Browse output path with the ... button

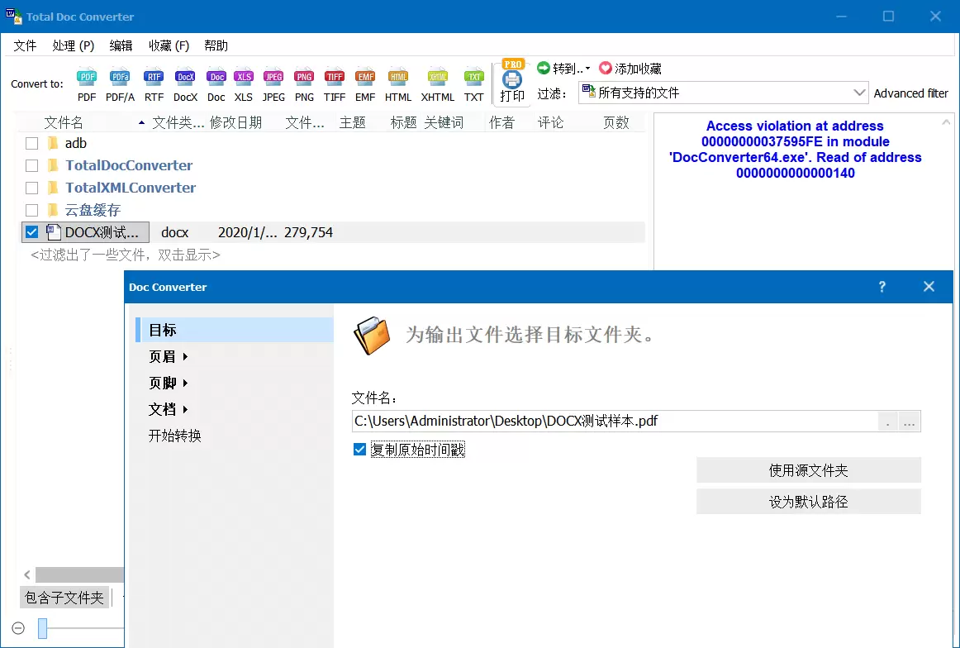tap(909, 422)
